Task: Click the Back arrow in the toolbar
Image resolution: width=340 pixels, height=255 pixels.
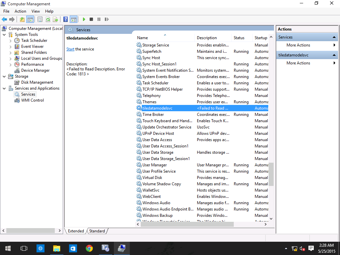Action: (4, 19)
